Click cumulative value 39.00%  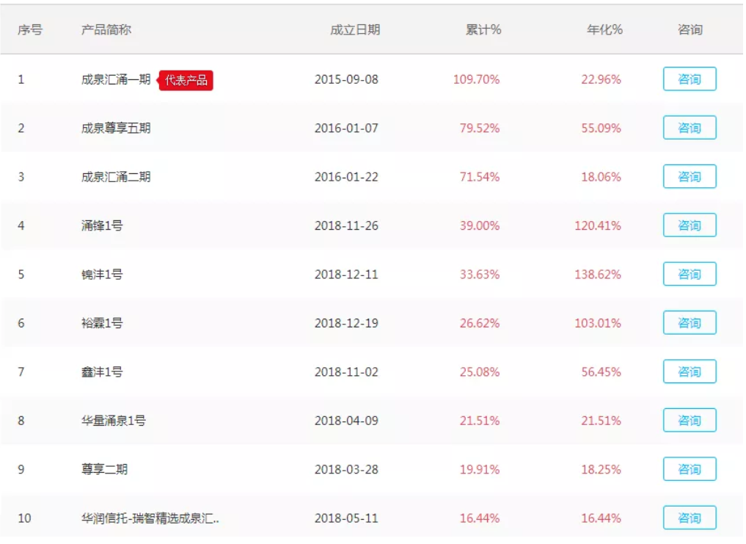pos(480,225)
